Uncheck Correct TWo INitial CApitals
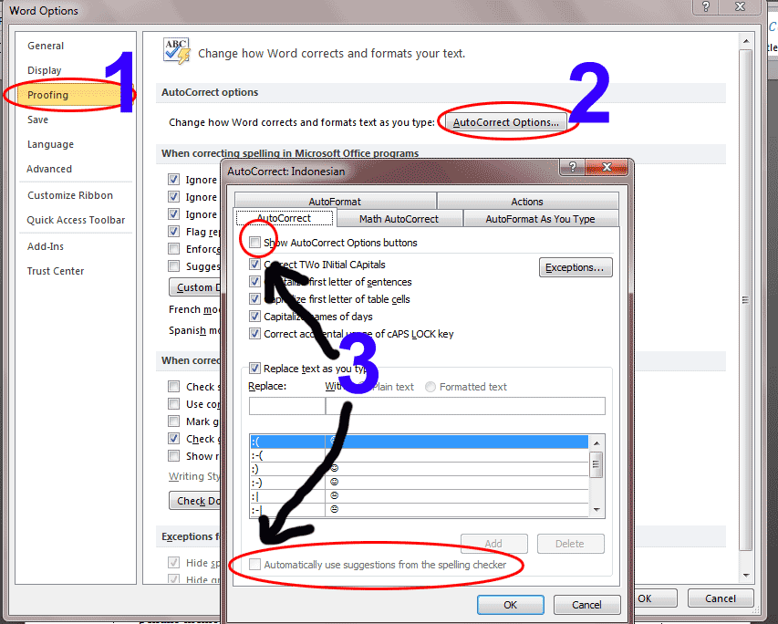778x624 pixels. 254,264
